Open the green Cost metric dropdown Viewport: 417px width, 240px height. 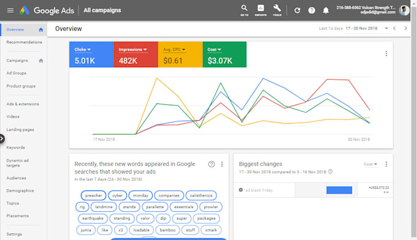(214, 50)
